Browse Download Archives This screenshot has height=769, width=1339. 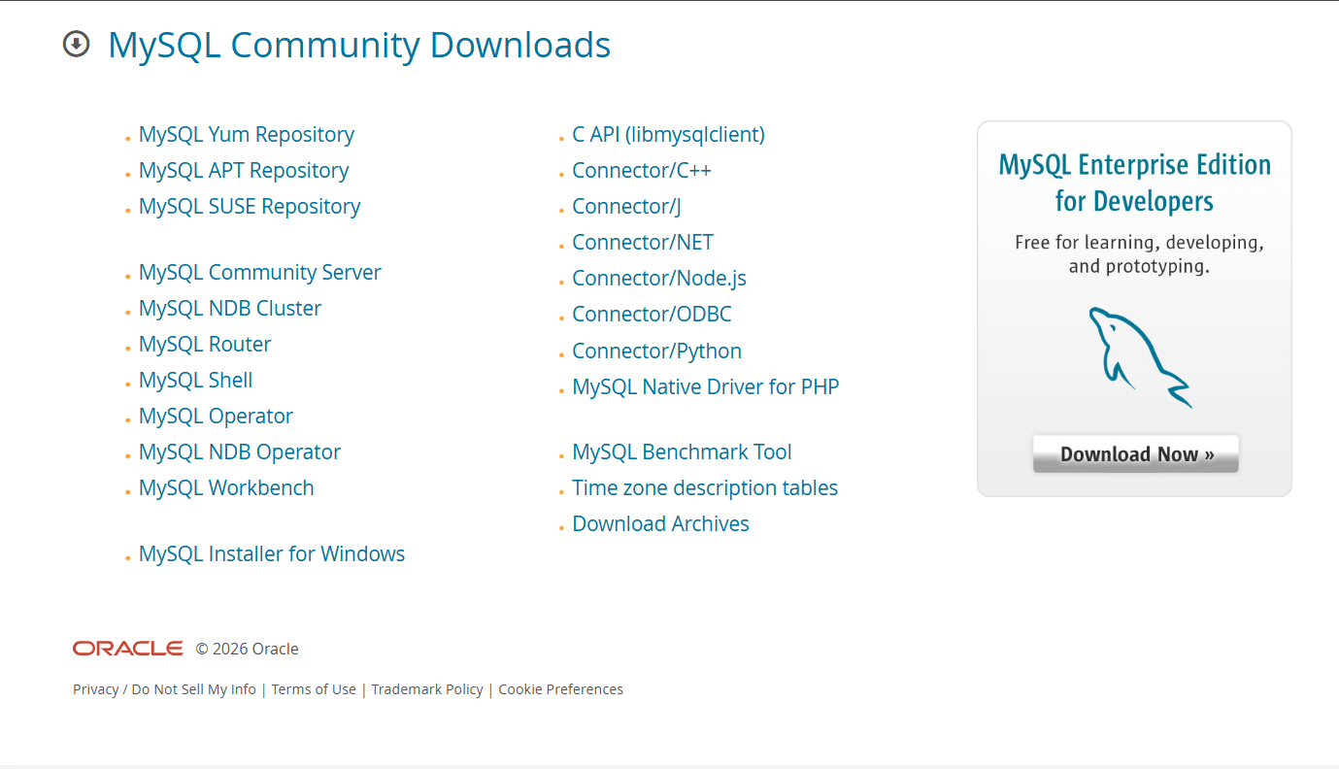click(661, 523)
